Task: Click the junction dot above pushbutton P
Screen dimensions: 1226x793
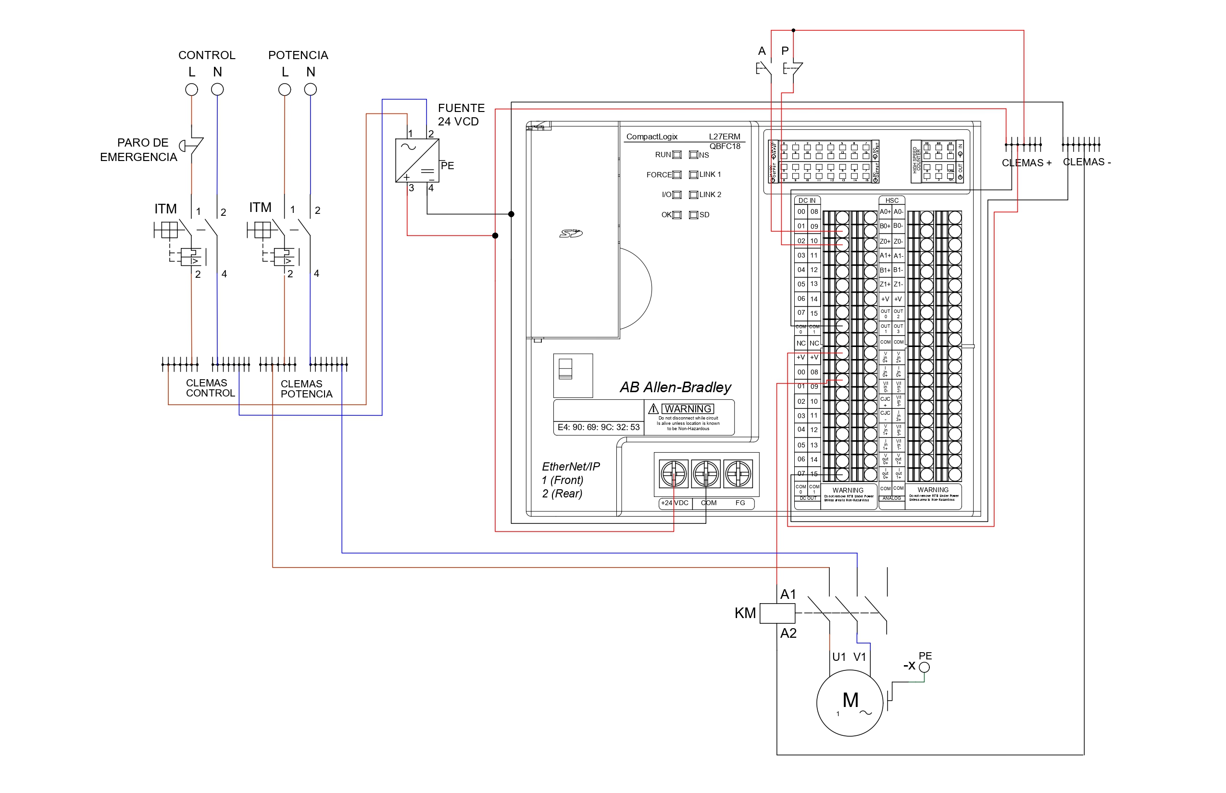Action: point(793,30)
